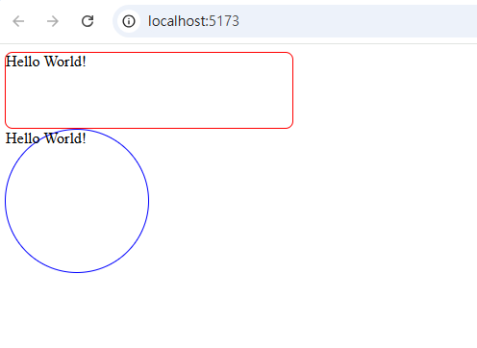This screenshot has width=477, height=348.
Task: Click the top-right rounded corner of the red box
Action: [x=289, y=56]
